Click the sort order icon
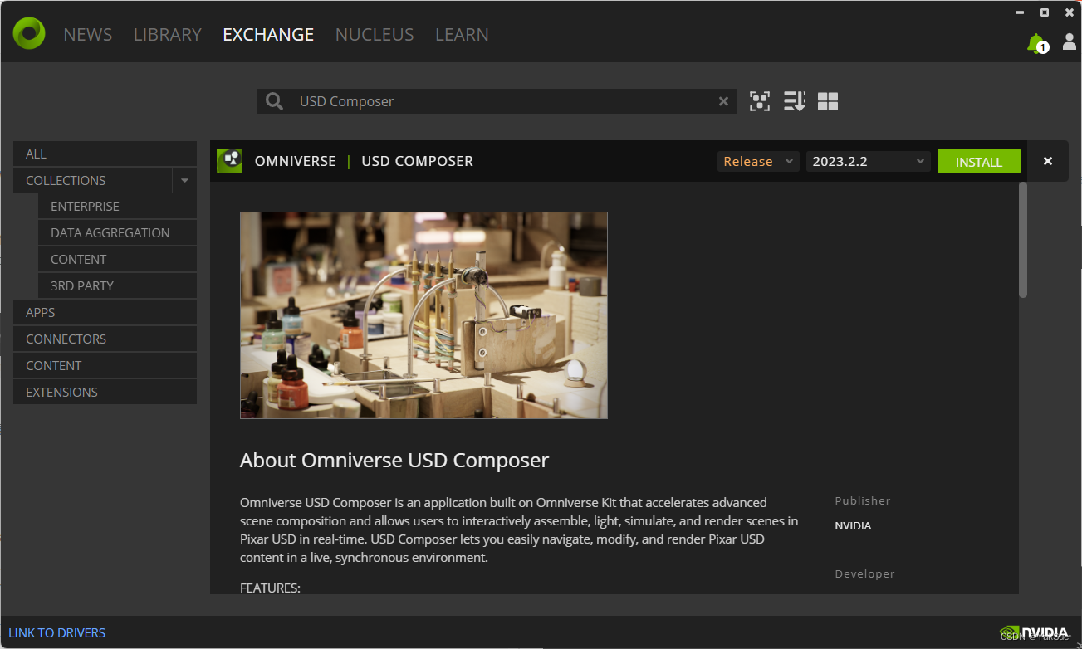The width and height of the screenshot is (1082, 649). (x=794, y=100)
